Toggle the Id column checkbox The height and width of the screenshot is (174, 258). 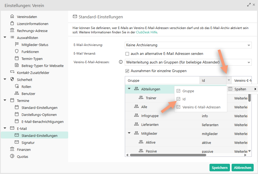tap(178, 99)
